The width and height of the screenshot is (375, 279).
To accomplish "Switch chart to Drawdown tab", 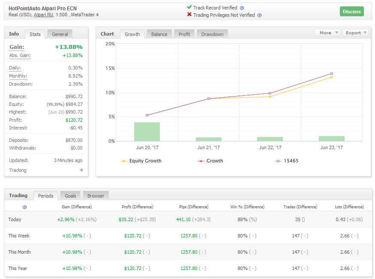I will tap(213, 34).
